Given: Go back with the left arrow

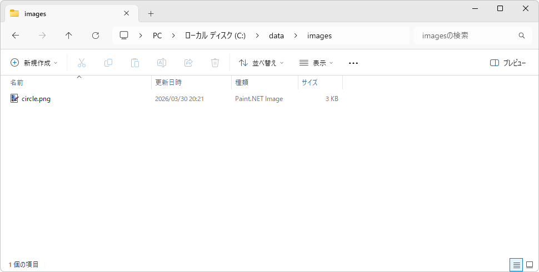Looking at the screenshot, I should pyautogui.click(x=16, y=36).
